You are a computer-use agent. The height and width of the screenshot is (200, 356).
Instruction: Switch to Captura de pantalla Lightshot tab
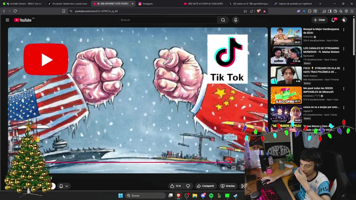[x=294, y=4]
